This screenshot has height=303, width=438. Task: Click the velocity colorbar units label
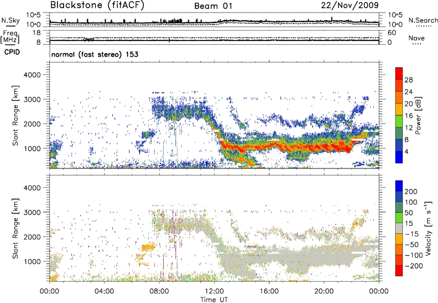click(x=428, y=228)
